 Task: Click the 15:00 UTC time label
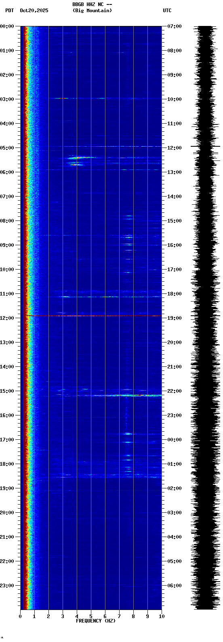click(x=174, y=221)
